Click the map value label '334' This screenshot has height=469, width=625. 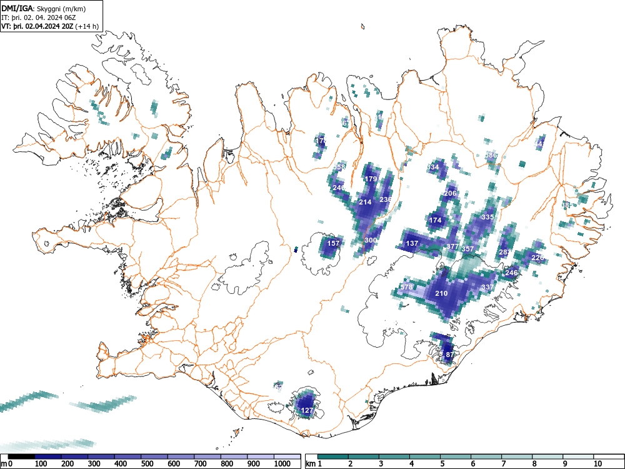[433, 167]
